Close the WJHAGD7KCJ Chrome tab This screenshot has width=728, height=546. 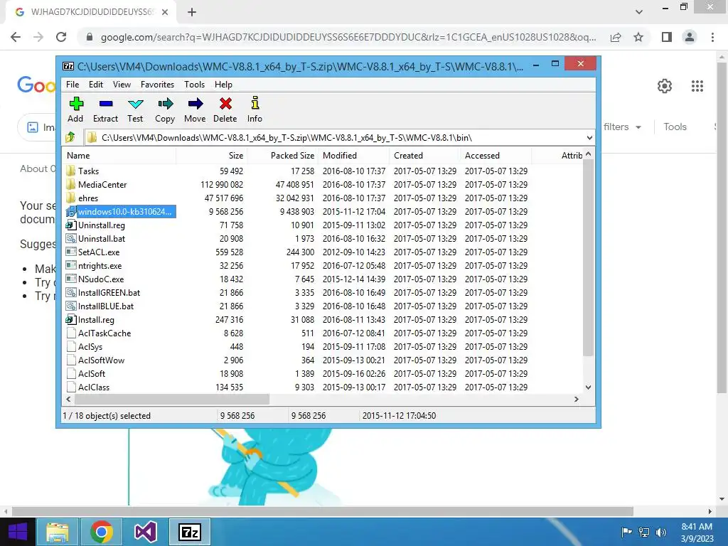(165, 13)
